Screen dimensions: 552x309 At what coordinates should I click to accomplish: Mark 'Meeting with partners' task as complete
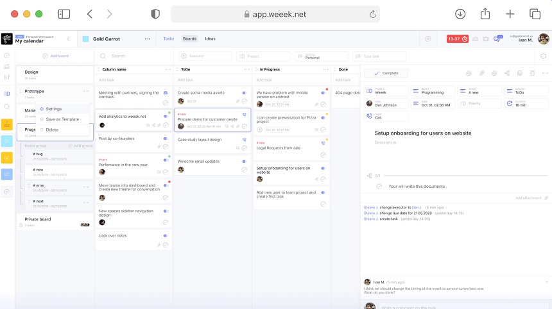(166, 103)
